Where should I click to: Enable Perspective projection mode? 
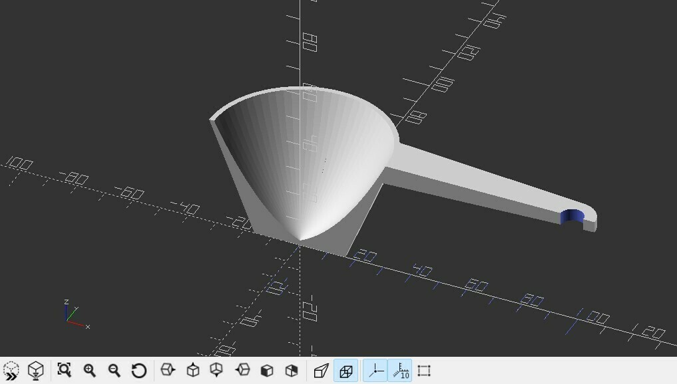[321, 371]
